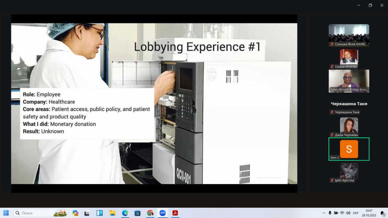This screenshot has height=218, width=388.
Task: Open the notification bell with badge 1
Action: [383, 213]
